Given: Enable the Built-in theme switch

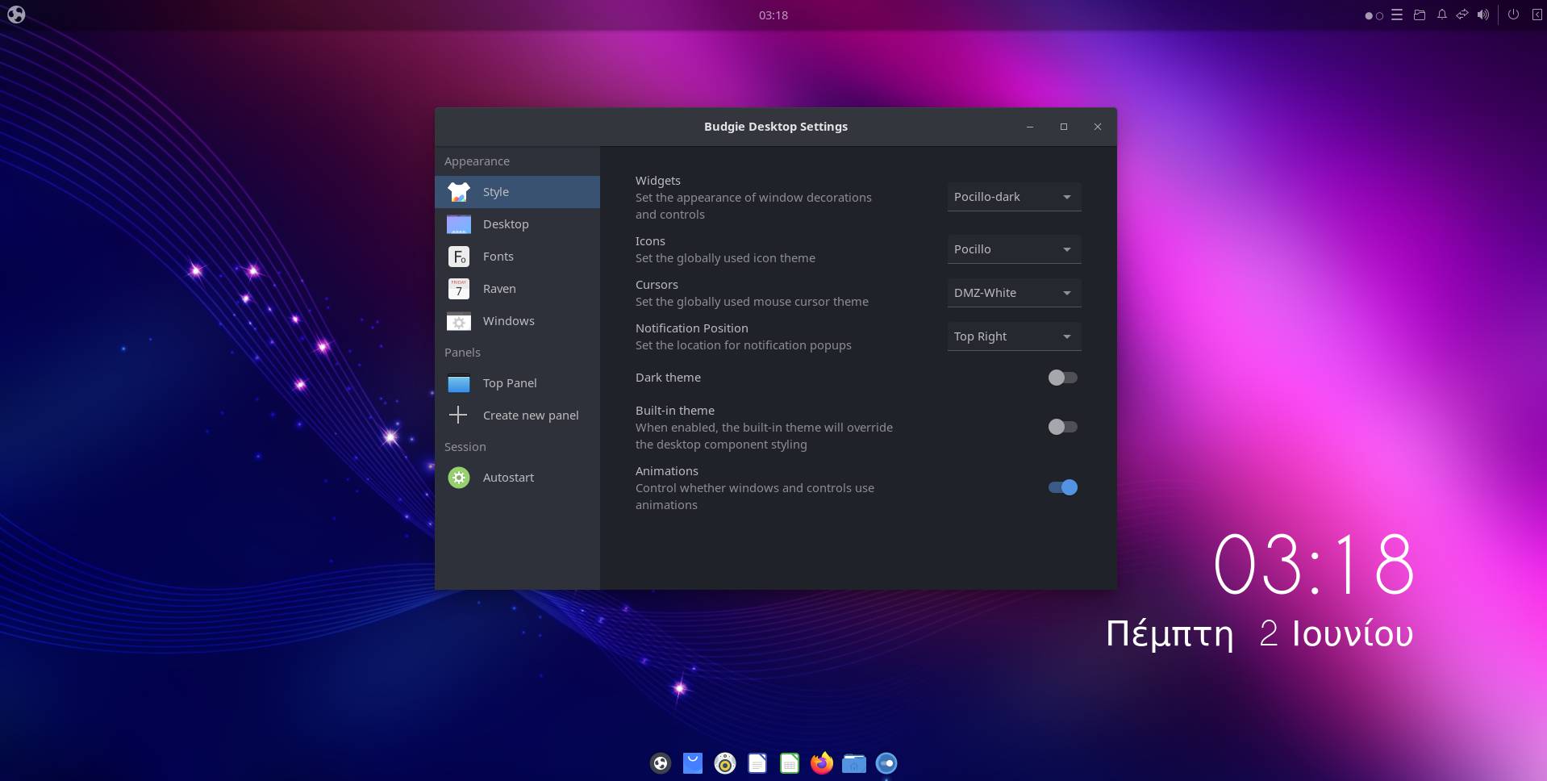Looking at the screenshot, I should pyautogui.click(x=1062, y=427).
